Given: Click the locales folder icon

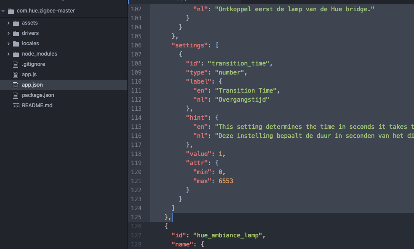Looking at the screenshot, I should 16,44.
